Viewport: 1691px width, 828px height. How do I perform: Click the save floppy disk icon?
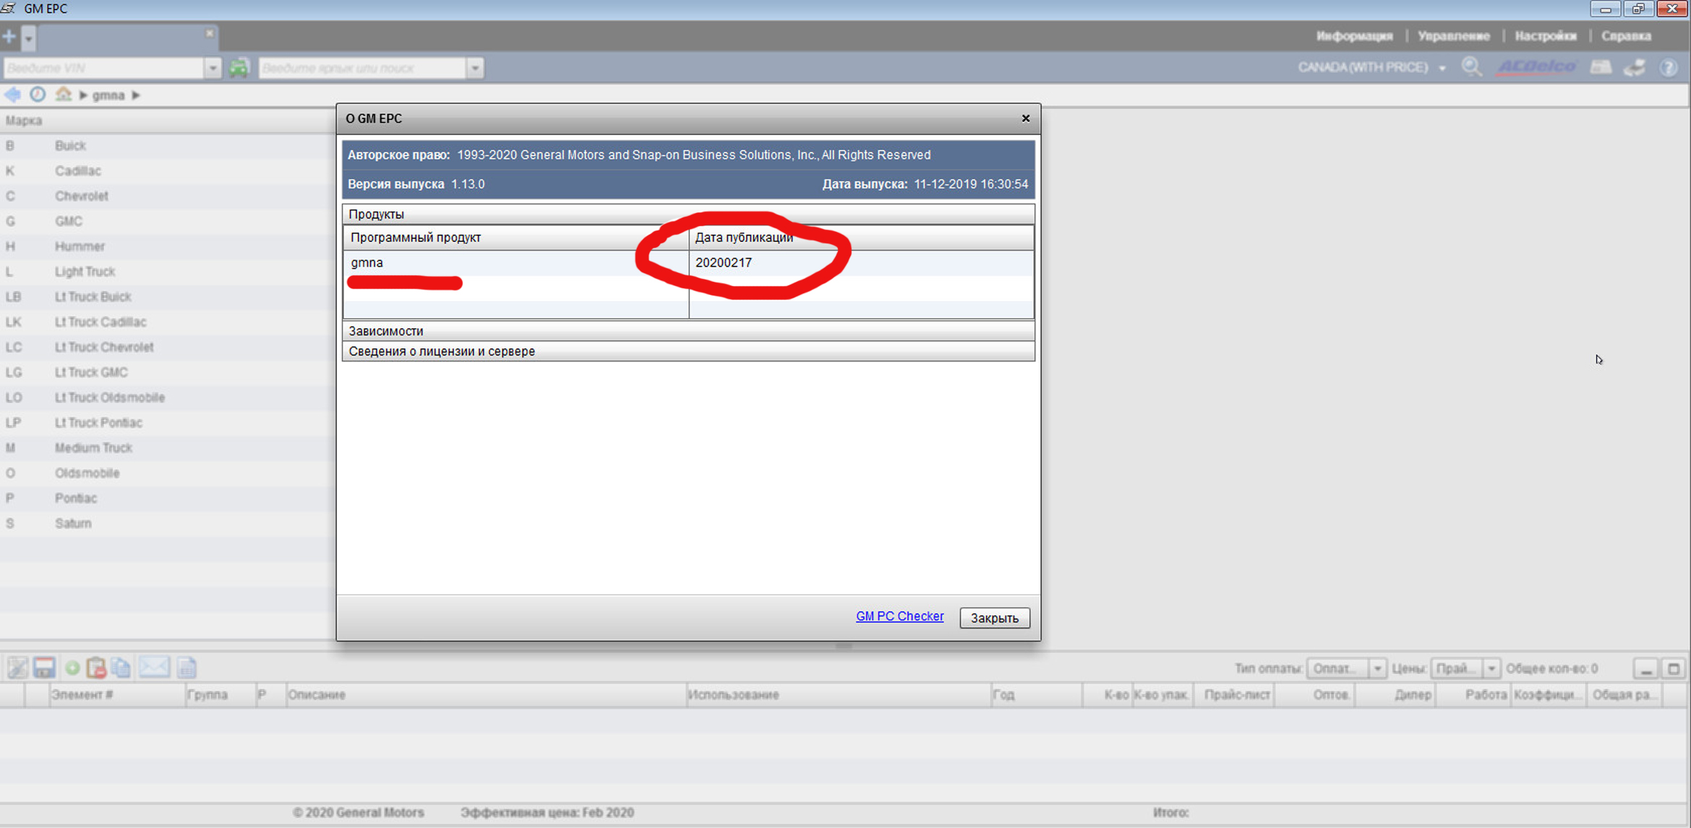(x=44, y=668)
